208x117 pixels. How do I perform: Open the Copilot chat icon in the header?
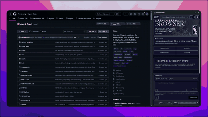pos(117,14)
